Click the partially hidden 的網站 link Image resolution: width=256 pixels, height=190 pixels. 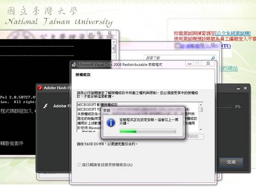pyautogui.click(x=230, y=68)
